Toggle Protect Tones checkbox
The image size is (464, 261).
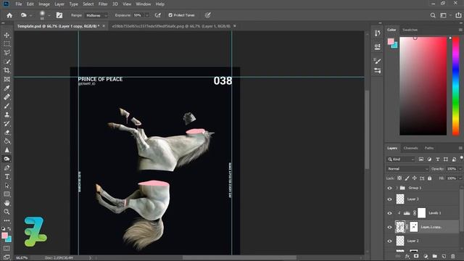[x=170, y=15]
